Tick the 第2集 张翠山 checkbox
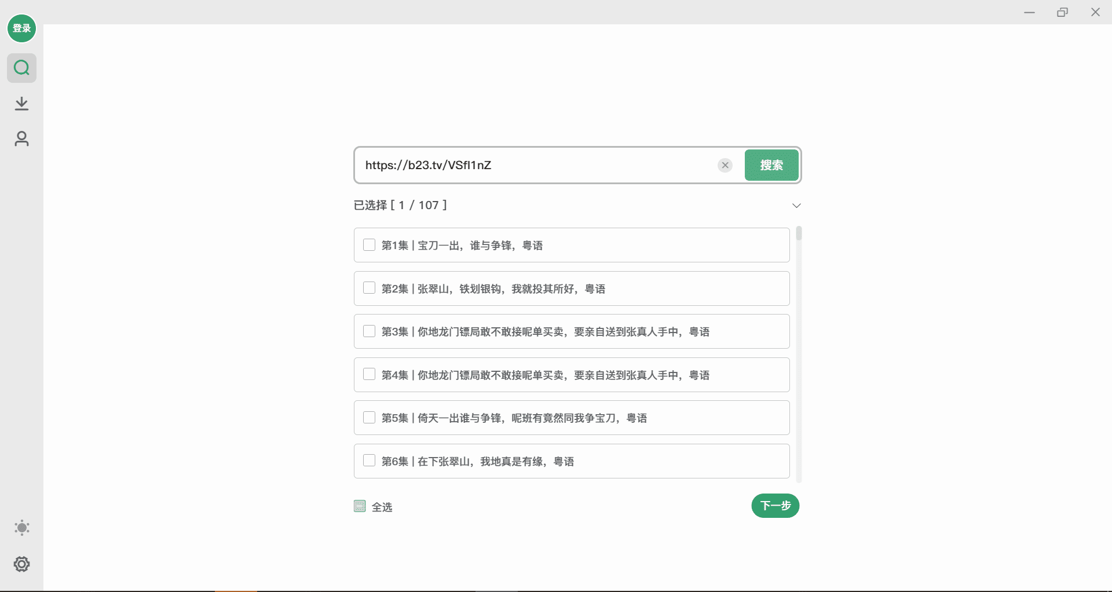 [x=369, y=288]
